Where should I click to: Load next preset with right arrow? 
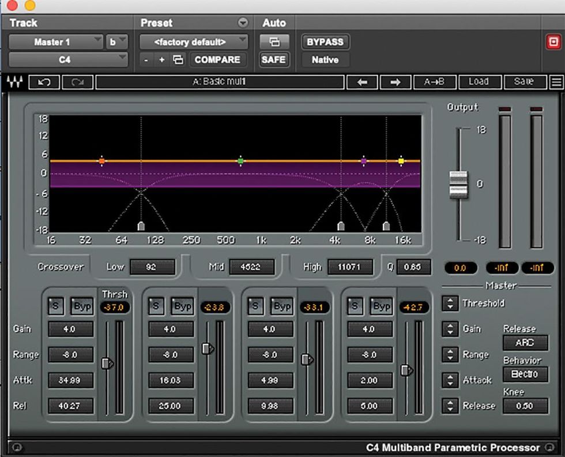[395, 82]
